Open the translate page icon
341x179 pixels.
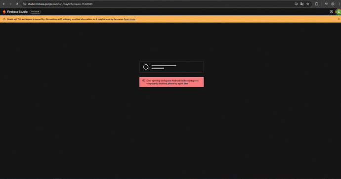[x=302, y=4]
